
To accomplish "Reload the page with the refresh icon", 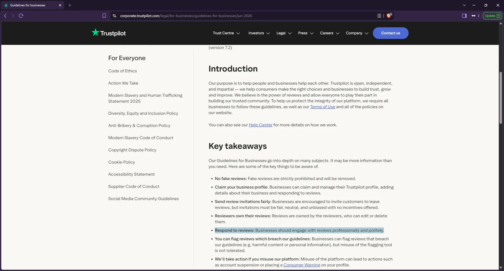I will pyautogui.click(x=21, y=16).
